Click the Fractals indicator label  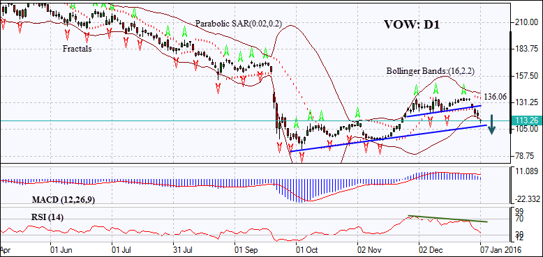tap(77, 49)
